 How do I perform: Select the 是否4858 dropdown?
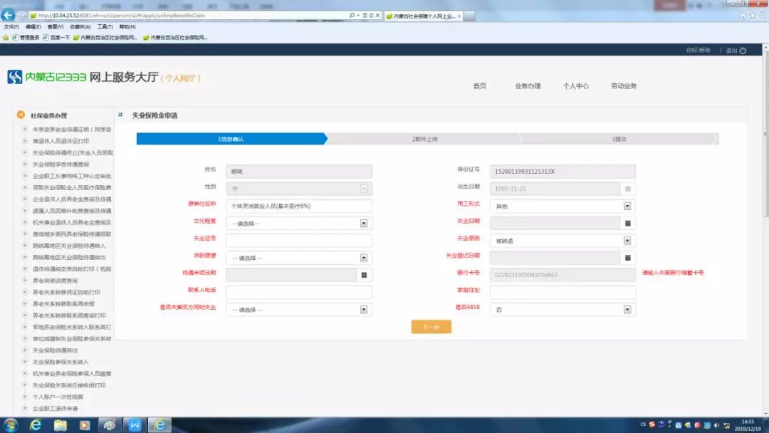pyautogui.click(x=627, y=310)
